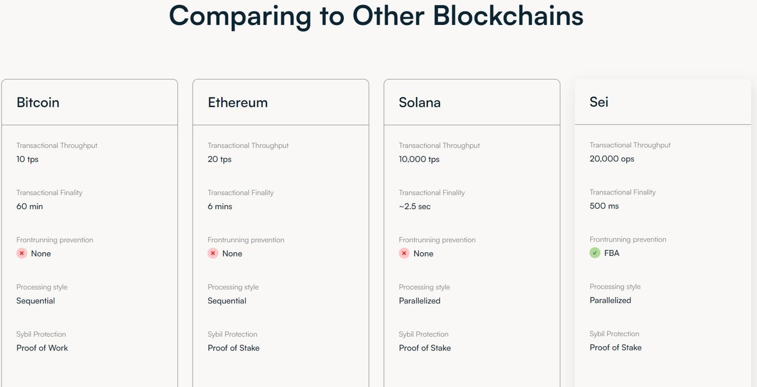Select the Sei card heading
This screenshot has height=387, width=757.
click(599, 102)
